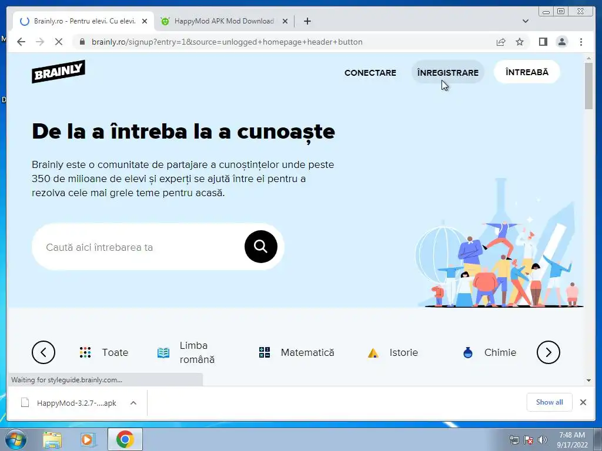This screenshot has width=602, height=451.
Task: Click the Chimie subject label
Action: tap(500, 352)
